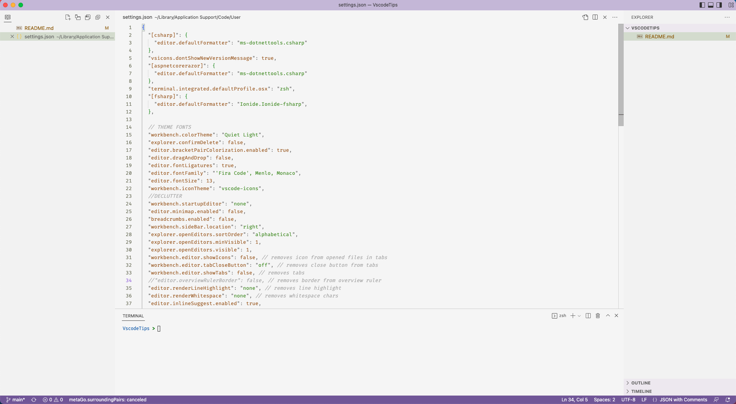The height and width of the screenshot is (404, 736).
Task: Click the feedback icon in status bar
Action: 716,400
